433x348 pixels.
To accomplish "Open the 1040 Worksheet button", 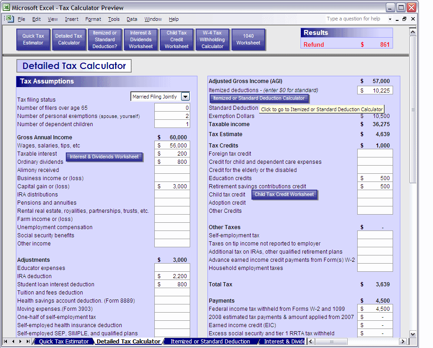I will (248, 39).
